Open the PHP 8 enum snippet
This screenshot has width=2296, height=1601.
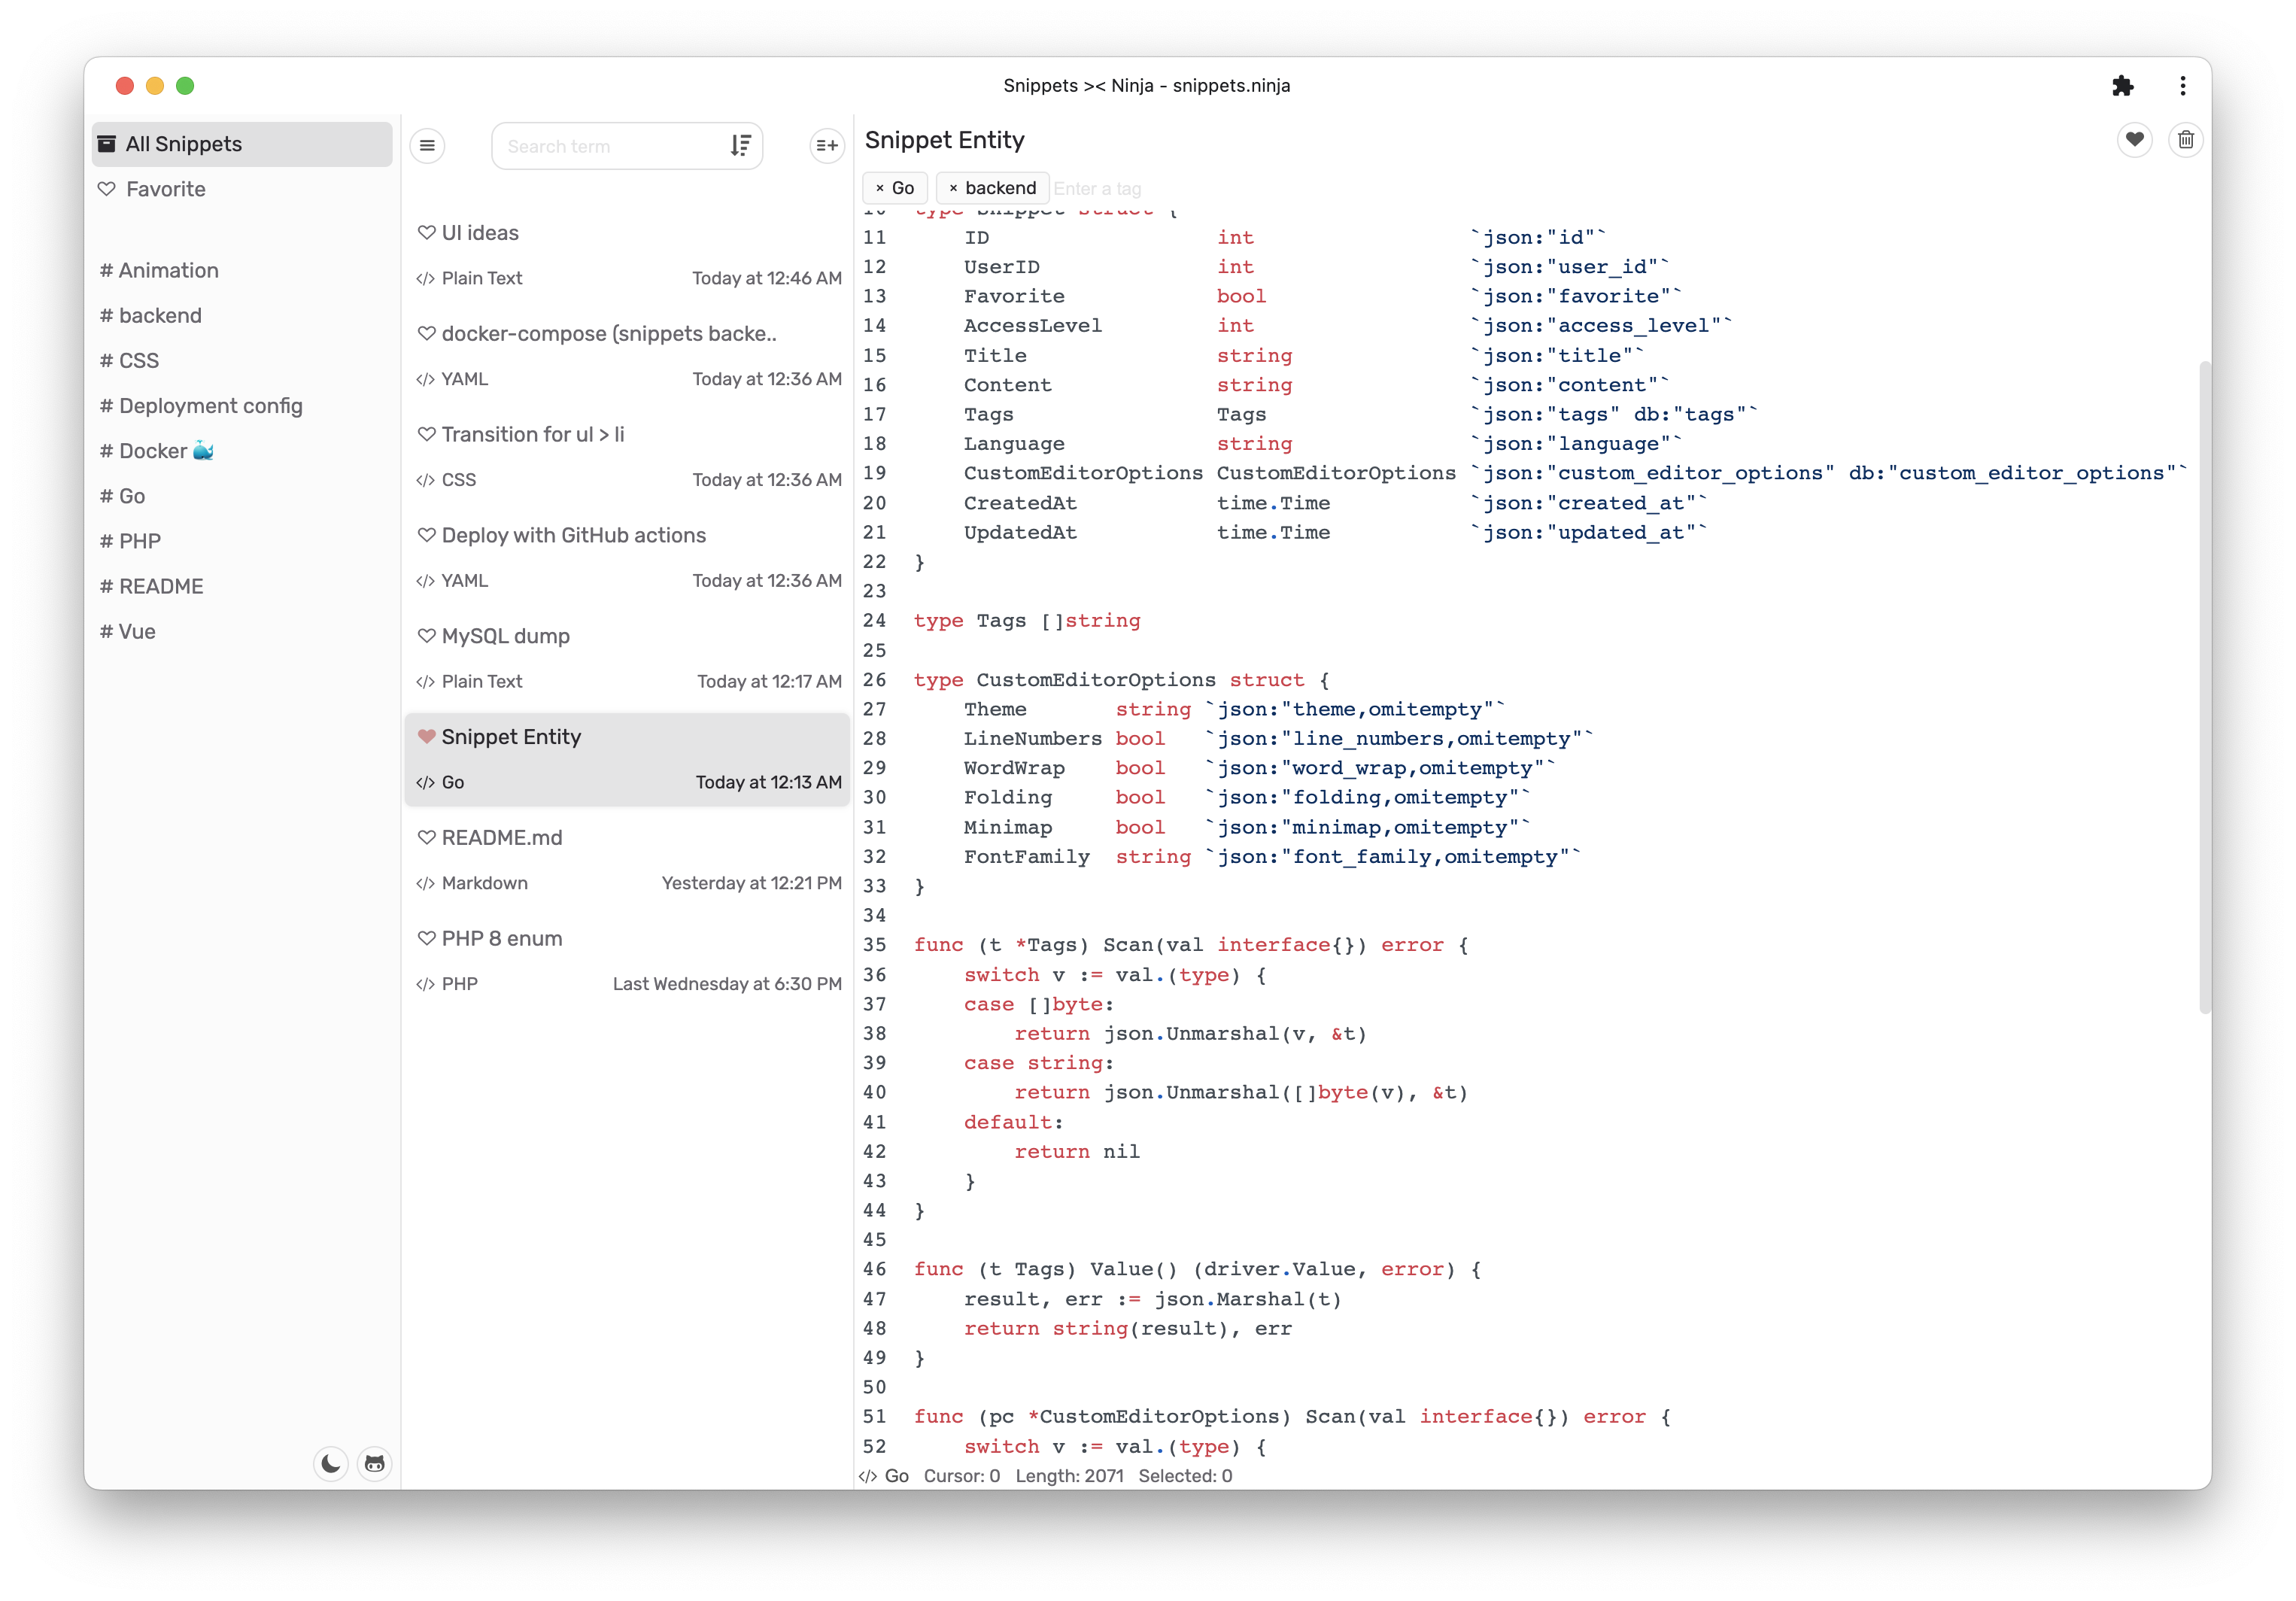627,961
